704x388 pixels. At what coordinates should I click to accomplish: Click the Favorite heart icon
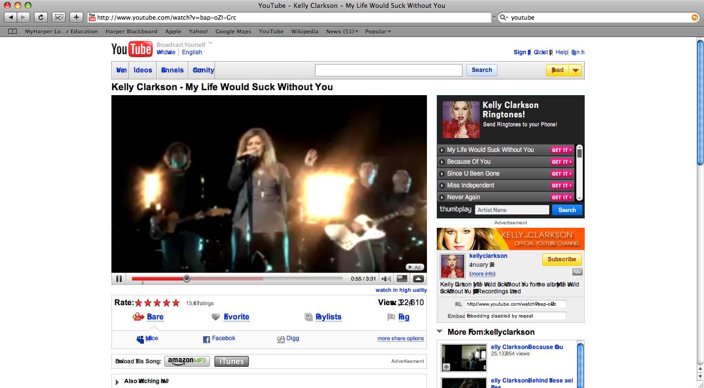(215, 317)
